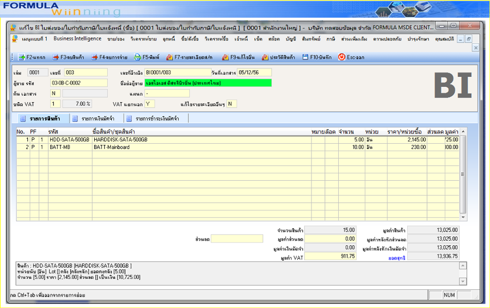Open the ขาย/จอง menu

(x=116, y=39)
